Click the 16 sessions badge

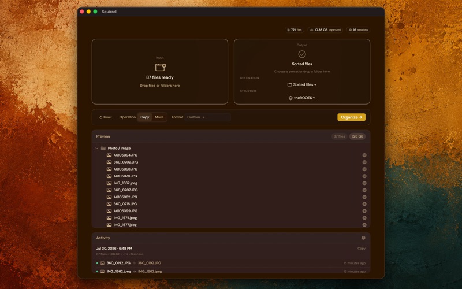[358, 30]
